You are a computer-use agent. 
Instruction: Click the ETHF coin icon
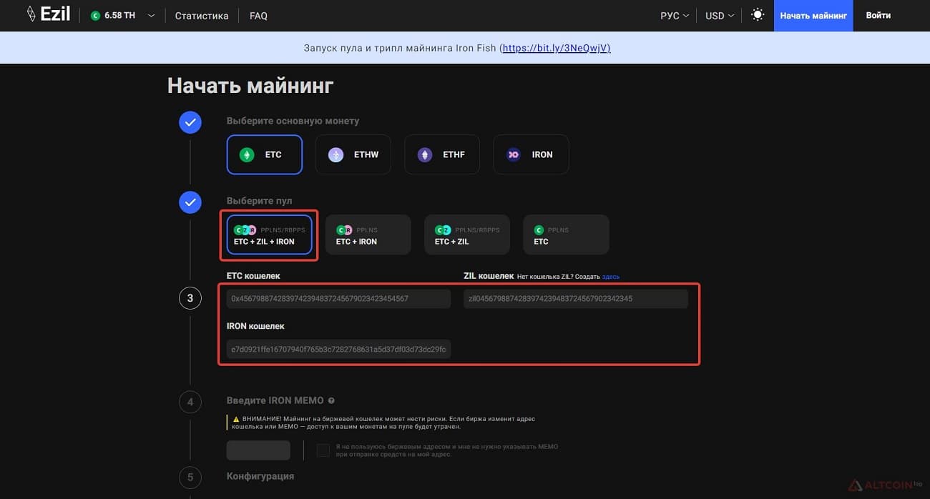point(425,154)
